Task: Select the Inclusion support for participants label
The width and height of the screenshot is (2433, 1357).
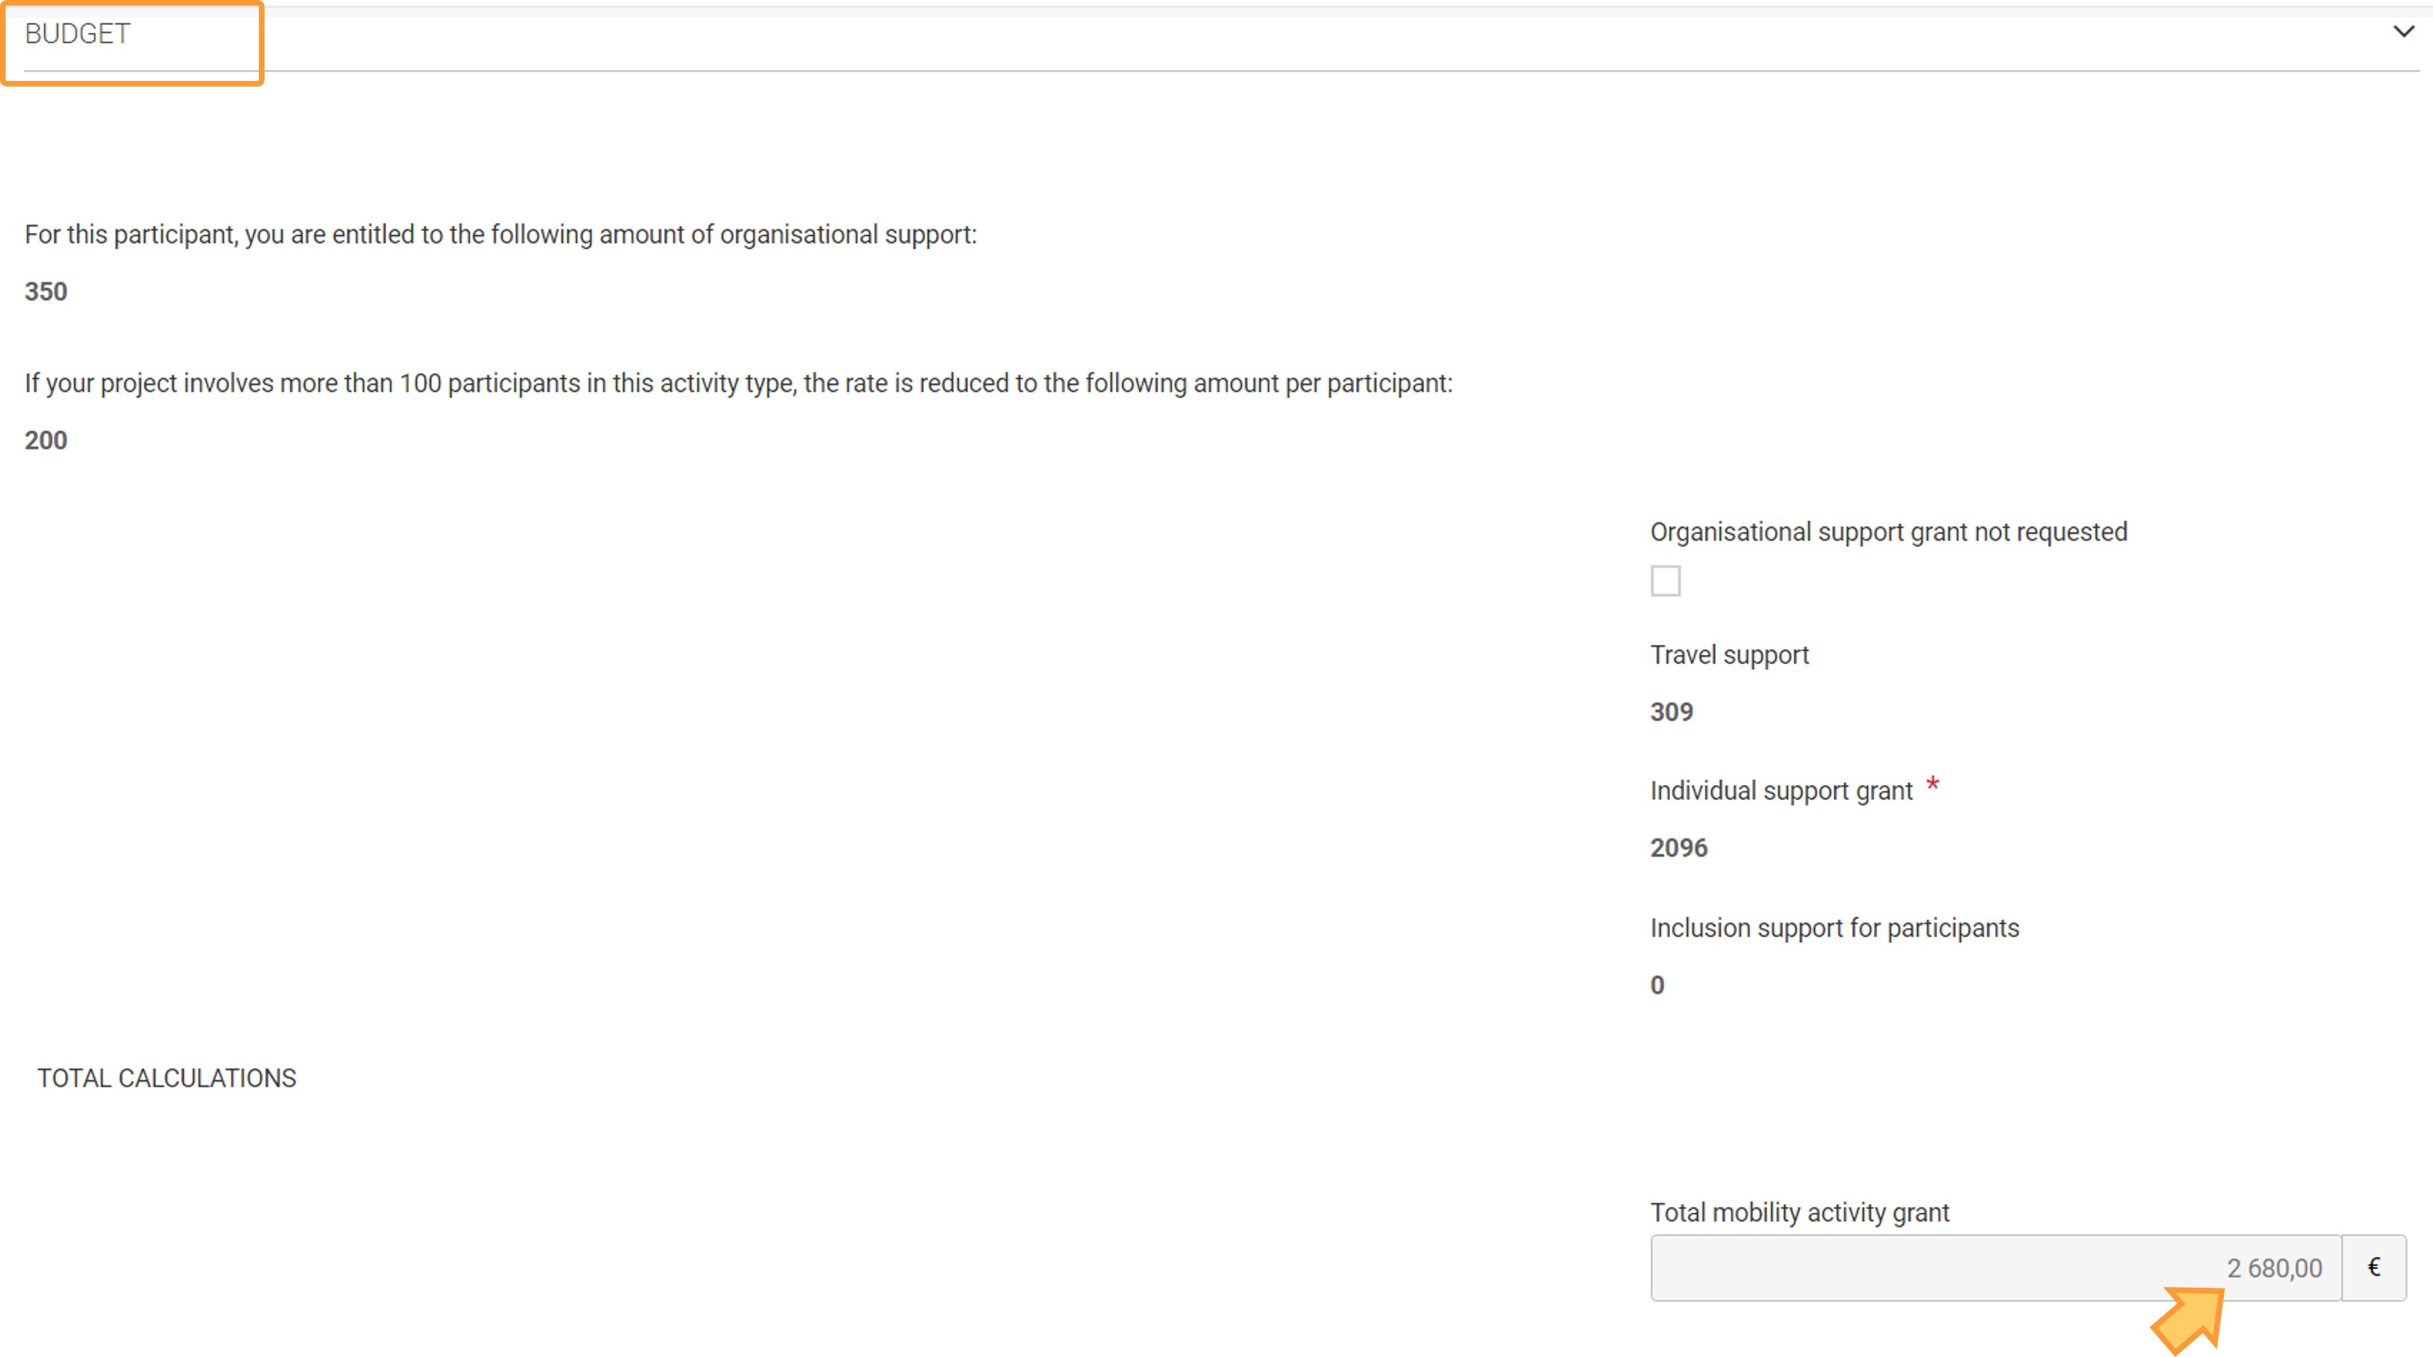Action: 1834,928
